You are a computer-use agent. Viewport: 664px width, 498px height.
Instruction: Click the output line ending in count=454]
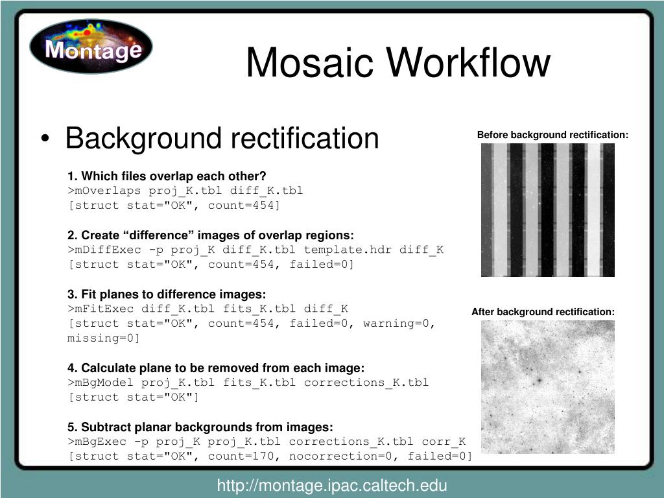tap(174, 206)
